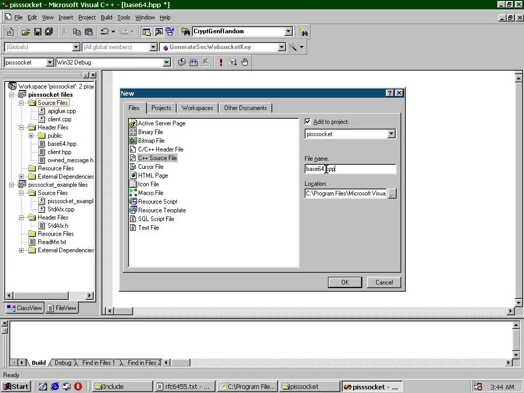This screenshot has height=393, width=524.
Task: Click the Open file toolbar icon
Action: tap(26, 32)
